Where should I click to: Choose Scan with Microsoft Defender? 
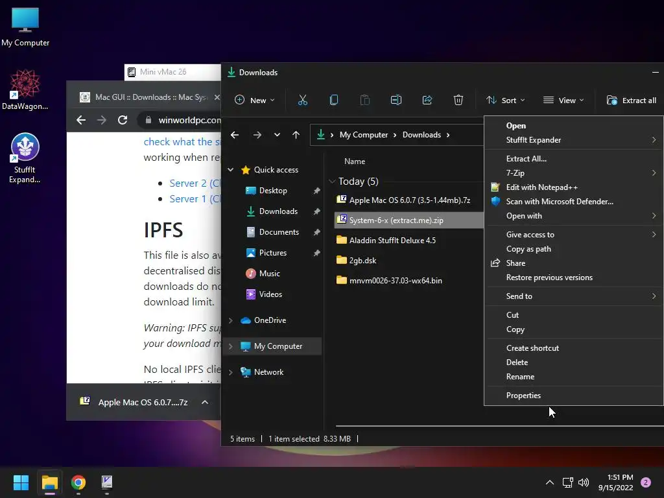573,202
